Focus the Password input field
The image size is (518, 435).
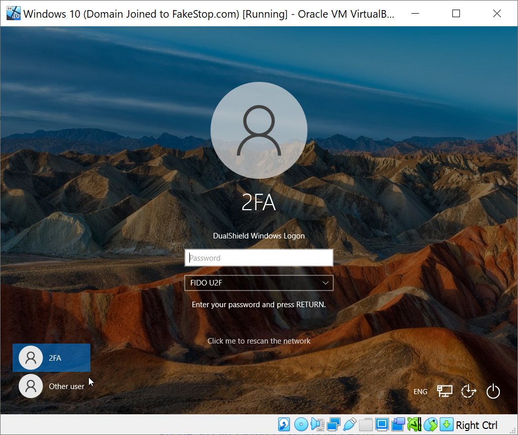click(x=258, y=258)
